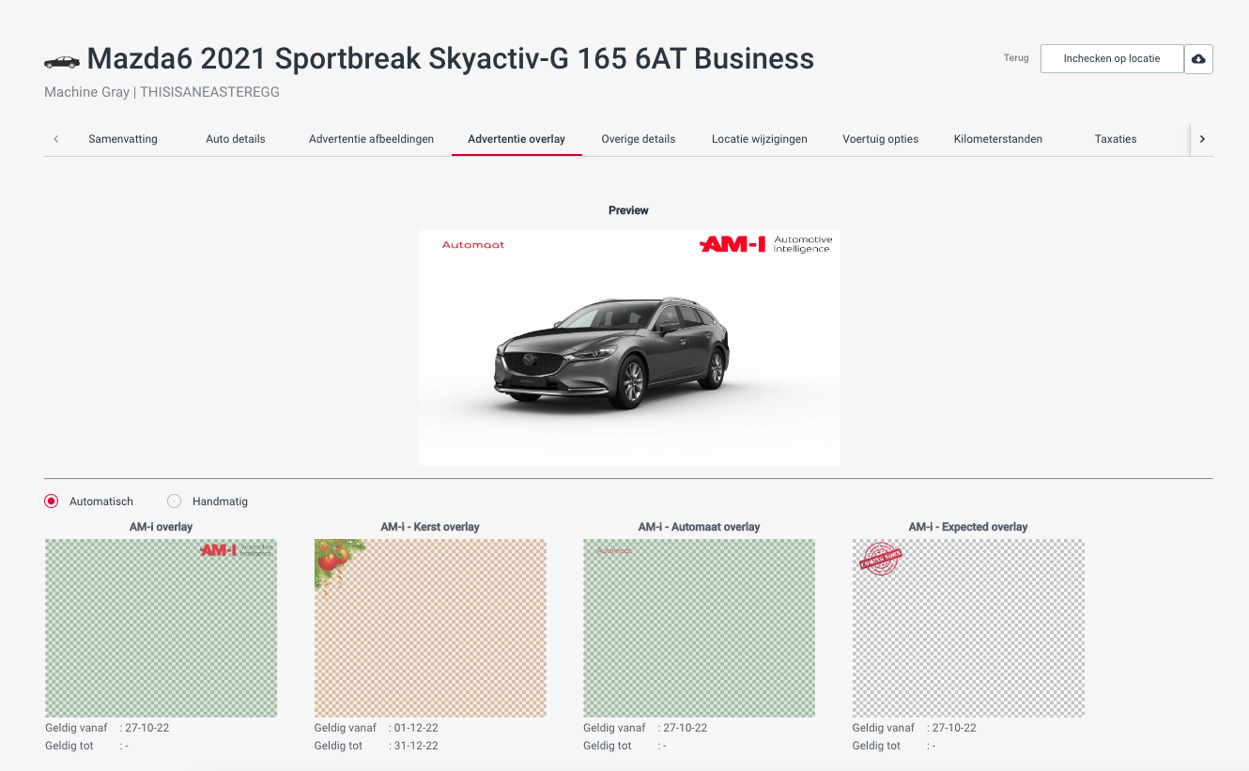Screen dimensions: 1249x771
Task: Click the Terug link
Action: 1016,58
